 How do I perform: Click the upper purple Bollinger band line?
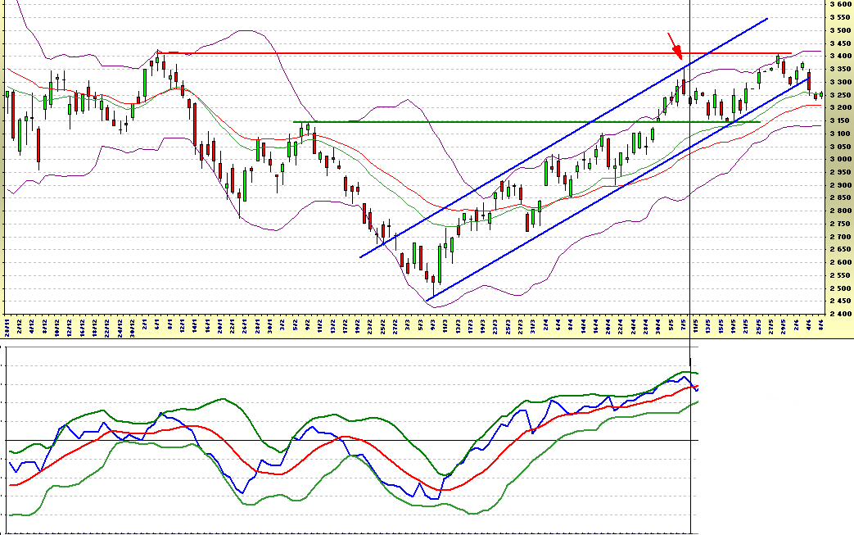246,31
